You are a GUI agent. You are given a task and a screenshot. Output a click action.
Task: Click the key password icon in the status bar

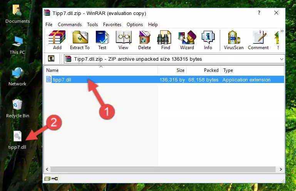tap(55, 179)
